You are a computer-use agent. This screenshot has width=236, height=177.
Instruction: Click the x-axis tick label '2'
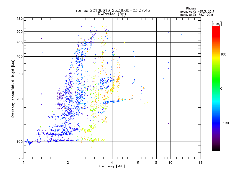pos(68,163)
